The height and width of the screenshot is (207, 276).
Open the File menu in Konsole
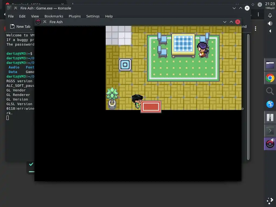pyautogui.click(x=11, y=16)
